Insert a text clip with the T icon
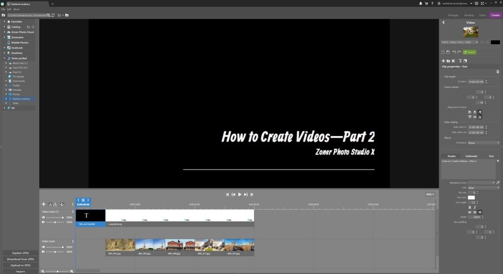Viewport: 503px width, 274px height. (460, 61)
